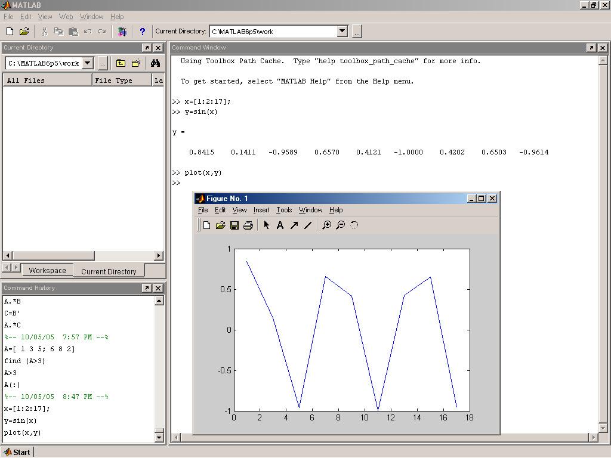This screenshot has width=611, height=458.
Task: Click the New folder icon in Current Directory
Action: 136,63
